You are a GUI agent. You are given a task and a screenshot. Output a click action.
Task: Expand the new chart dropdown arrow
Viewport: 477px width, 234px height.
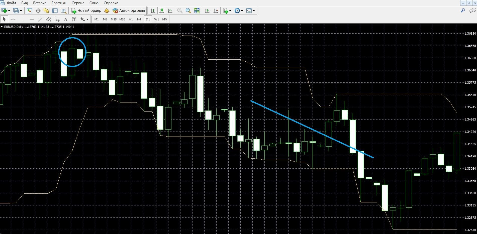[x=9, y=11]
